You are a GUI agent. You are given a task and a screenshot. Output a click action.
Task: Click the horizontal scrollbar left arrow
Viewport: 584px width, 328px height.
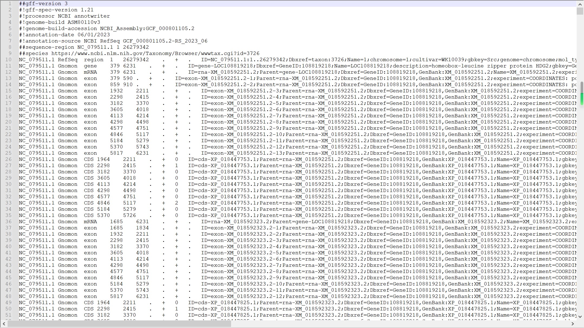tap(4, 324)
